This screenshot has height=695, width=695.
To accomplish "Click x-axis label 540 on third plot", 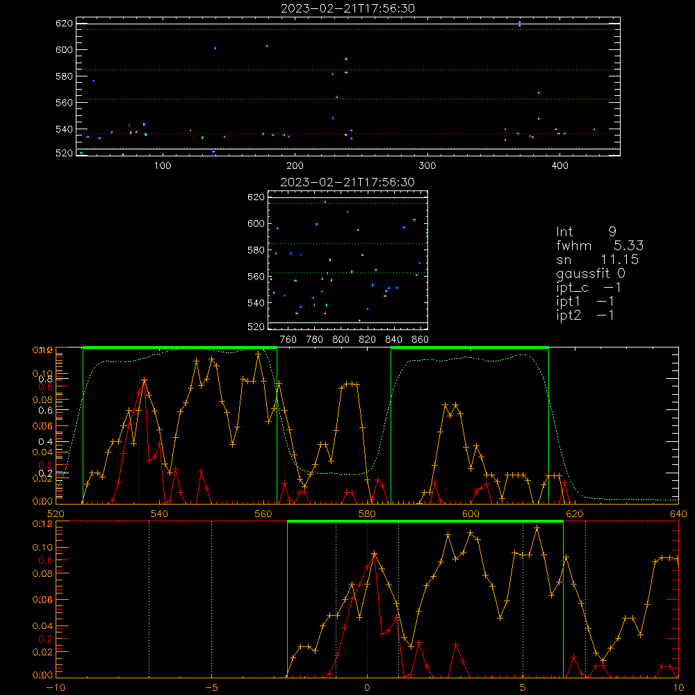I will point(160,514).
